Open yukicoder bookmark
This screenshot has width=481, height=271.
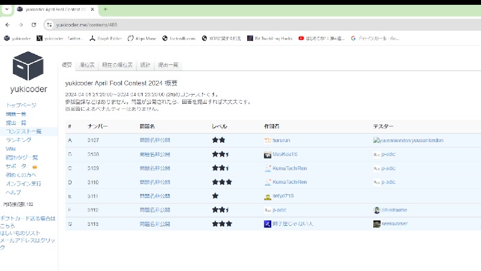coord(17,39)
